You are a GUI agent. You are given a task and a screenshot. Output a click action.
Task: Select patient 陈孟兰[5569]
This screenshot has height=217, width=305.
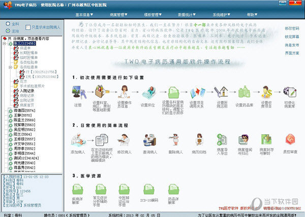[24, 120]
